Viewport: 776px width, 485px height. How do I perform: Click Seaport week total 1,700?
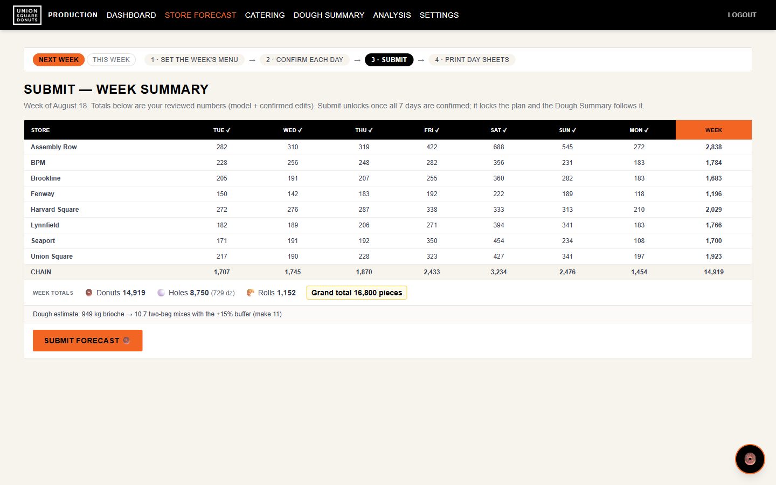tap(713, 241)
